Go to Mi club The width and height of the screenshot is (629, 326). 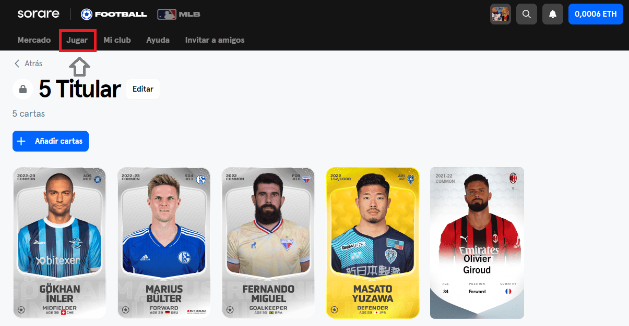pyautogui.click(x=117, y=40)
